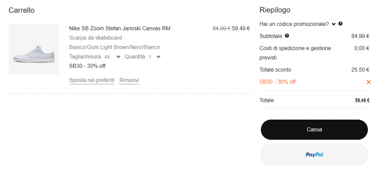Click the Subtotale info question icon

click(x=287, y=36)
